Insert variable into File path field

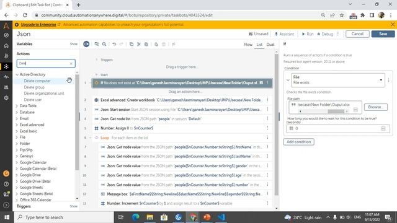[355, 110]
